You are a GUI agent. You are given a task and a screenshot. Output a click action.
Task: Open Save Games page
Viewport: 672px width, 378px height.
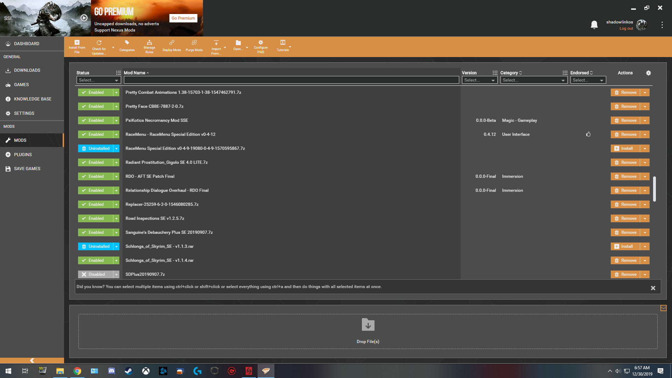coord(32,169)
